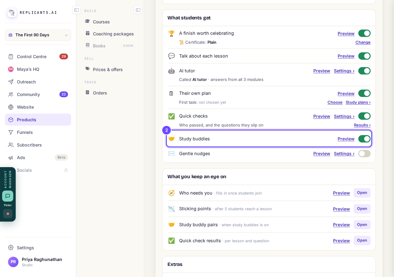Click Change for the certificate
This screenshot has height=277, width=394.
coord(363,42)
